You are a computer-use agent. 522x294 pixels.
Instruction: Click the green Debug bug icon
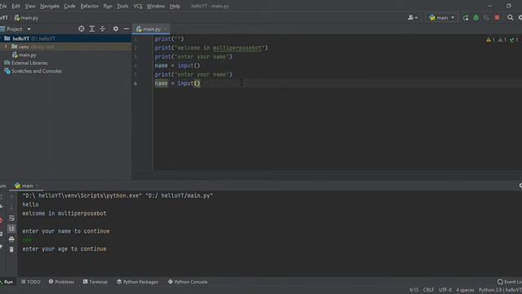point(476,18)
